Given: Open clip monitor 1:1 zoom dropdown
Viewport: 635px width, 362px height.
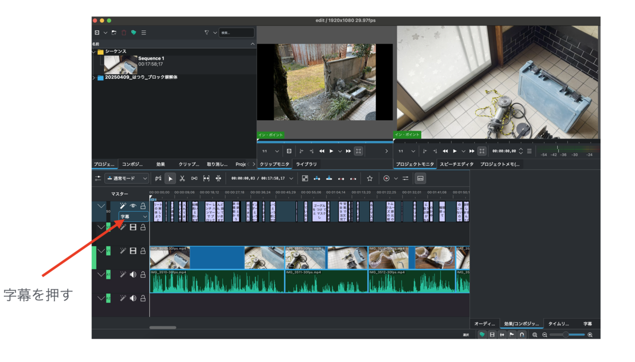Looking at the screenshot, I should [x=270, y=151].
